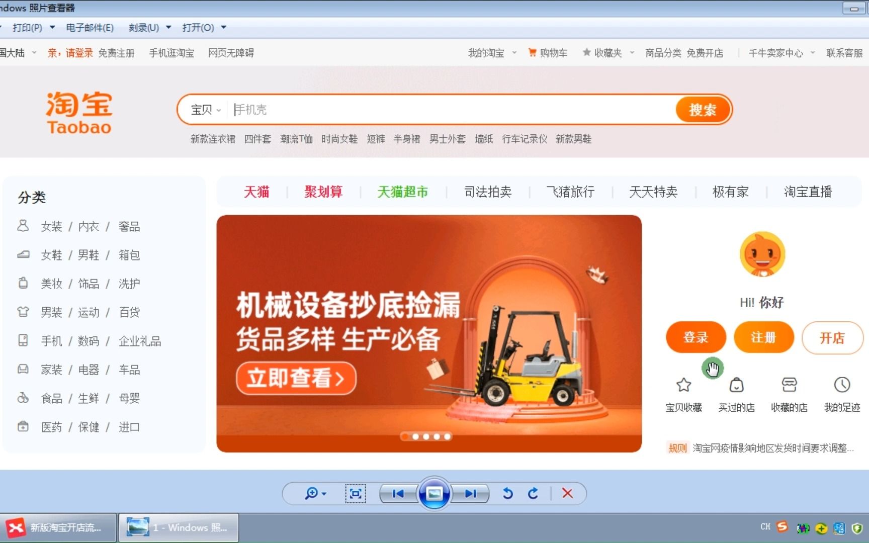Open the 手机逛淘宝 link
The height and width of the screenshot is (543, 869).
[171, 53]
